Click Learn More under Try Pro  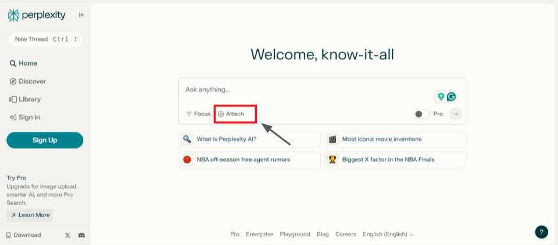30,215
